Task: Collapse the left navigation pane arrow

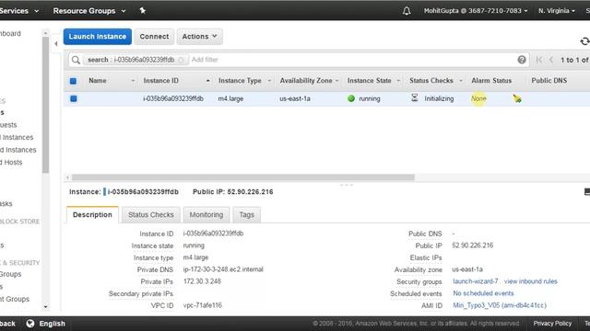Action: click(x=56, y=43)
